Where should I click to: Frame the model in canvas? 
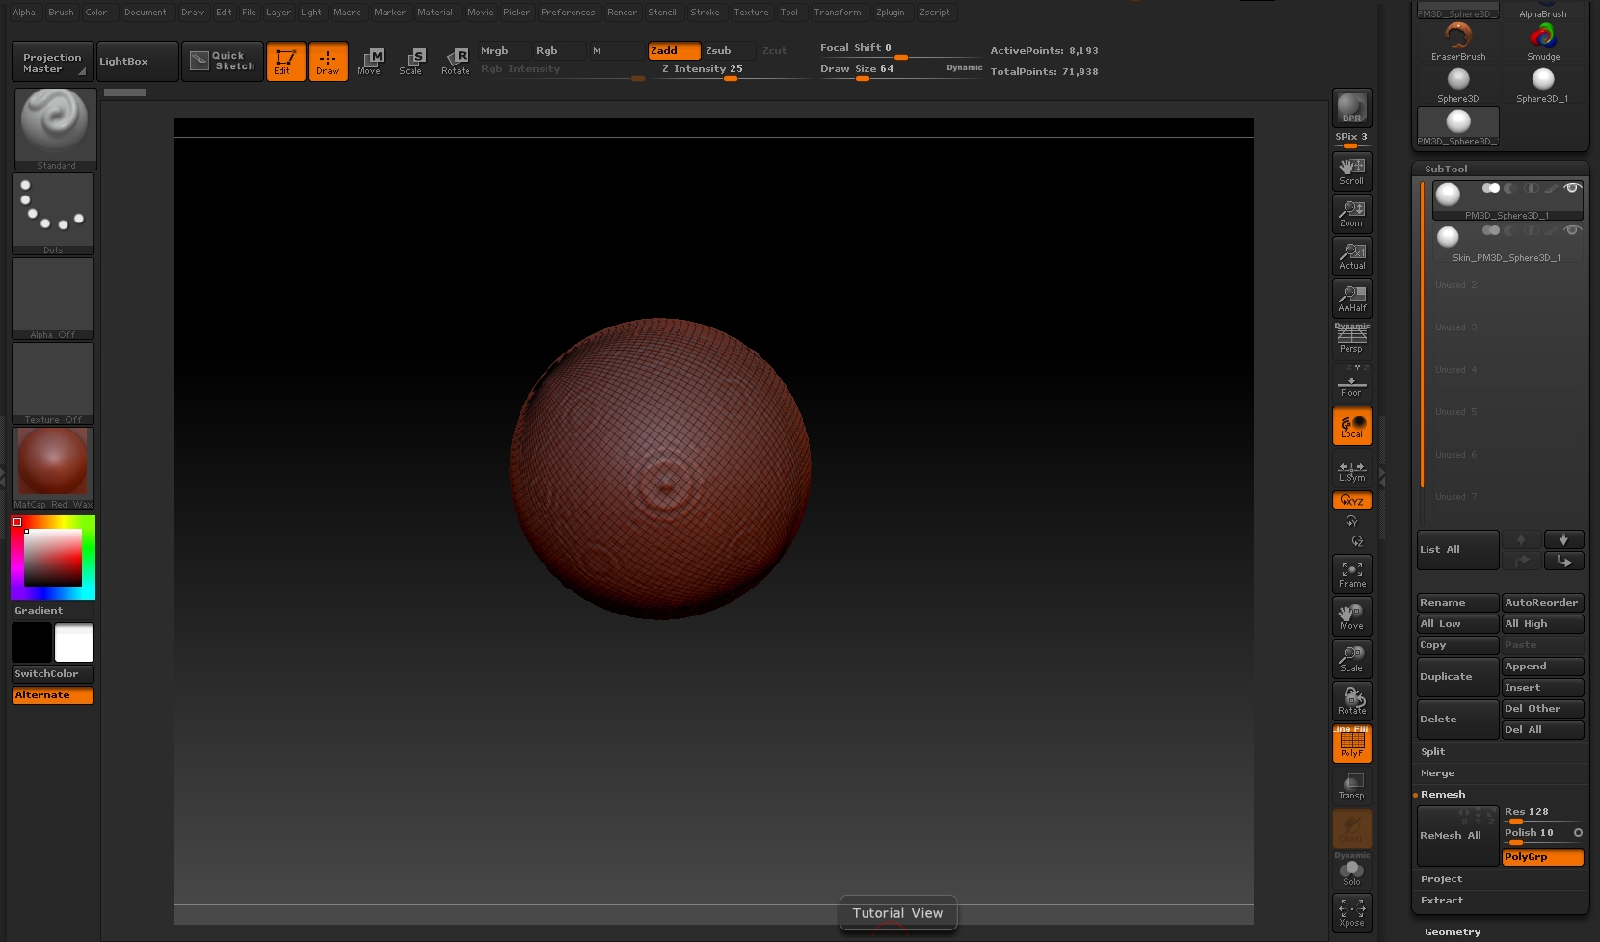pyautogui.click(x=1351, y=574)
